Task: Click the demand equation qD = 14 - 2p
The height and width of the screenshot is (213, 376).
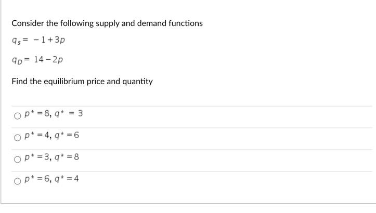Action: [37, 60]
